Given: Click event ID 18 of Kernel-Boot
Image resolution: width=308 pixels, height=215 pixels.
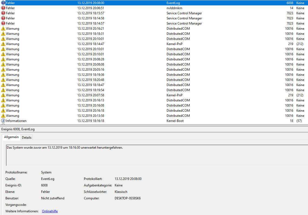Looking at the screenshot, I should pos(292,121).
